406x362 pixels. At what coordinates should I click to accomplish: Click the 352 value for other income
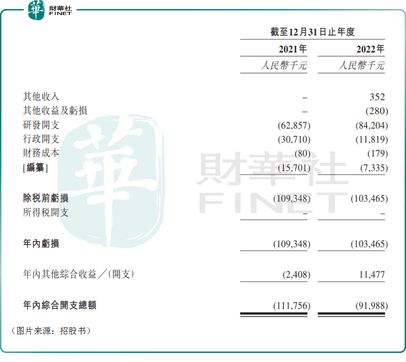pyautogui.click(x=377, y=97)
